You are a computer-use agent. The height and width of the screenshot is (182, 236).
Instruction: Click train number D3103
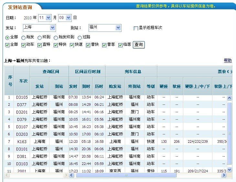(22, 164)
